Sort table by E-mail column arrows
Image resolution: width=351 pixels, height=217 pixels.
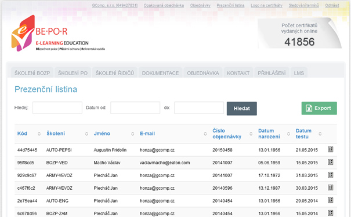coord(205,134)
